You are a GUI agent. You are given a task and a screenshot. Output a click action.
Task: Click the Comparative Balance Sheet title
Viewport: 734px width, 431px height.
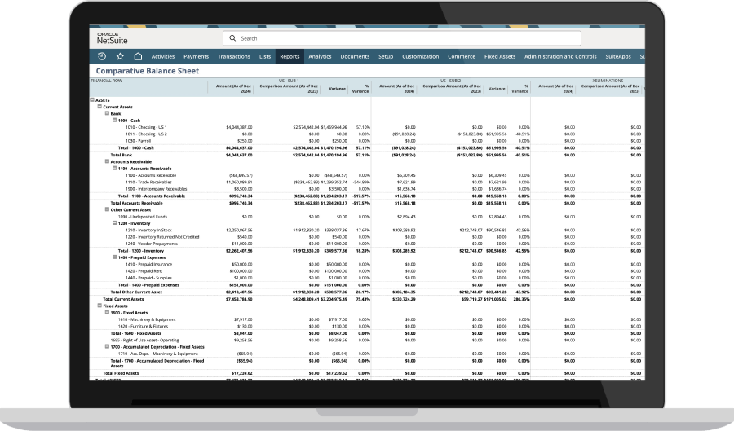pos(148,71)
